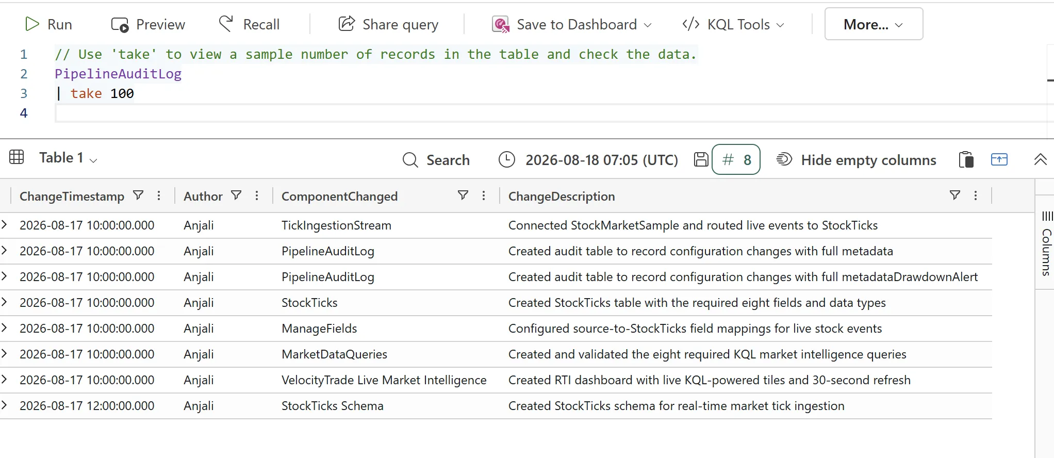Toggle Hide empty columns

tap(857, 160)
